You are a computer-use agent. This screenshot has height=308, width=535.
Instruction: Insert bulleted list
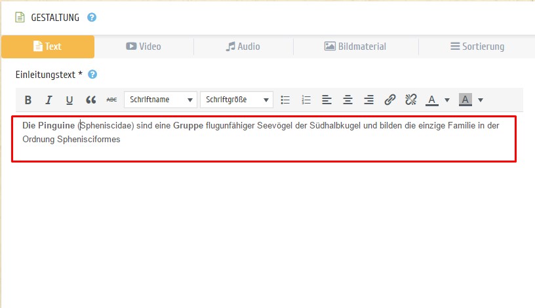coord(285,100)
